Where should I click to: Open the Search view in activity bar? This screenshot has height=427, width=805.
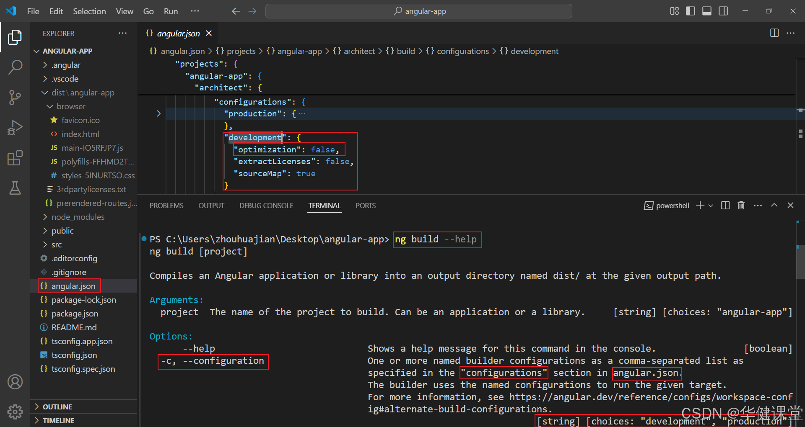tap(15, 67)
